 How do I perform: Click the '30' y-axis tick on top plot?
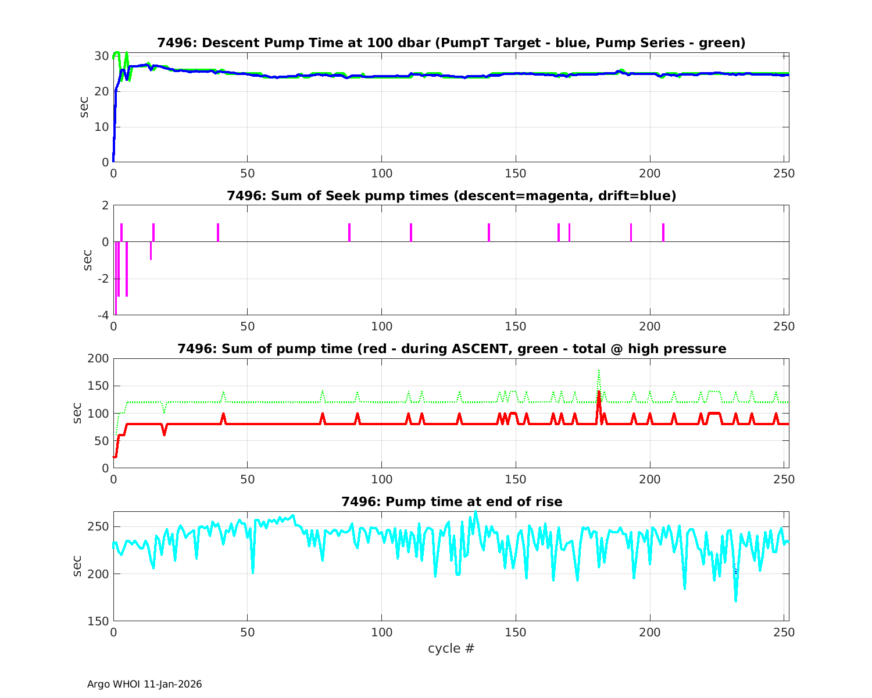pos(102,56)
